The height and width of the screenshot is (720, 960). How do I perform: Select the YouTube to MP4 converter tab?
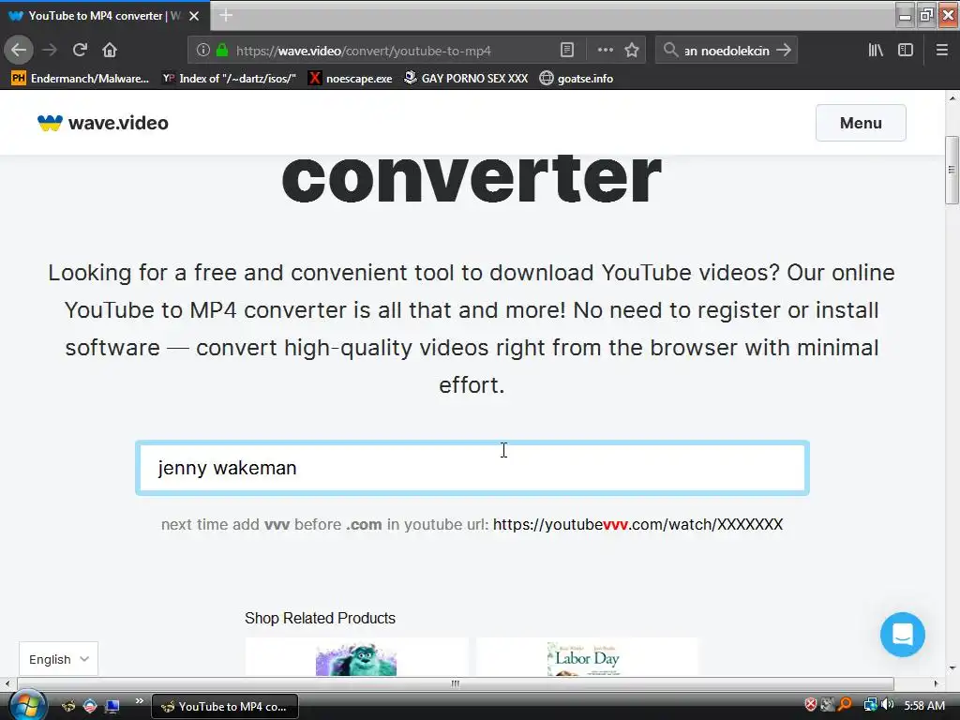click(105, 16)
